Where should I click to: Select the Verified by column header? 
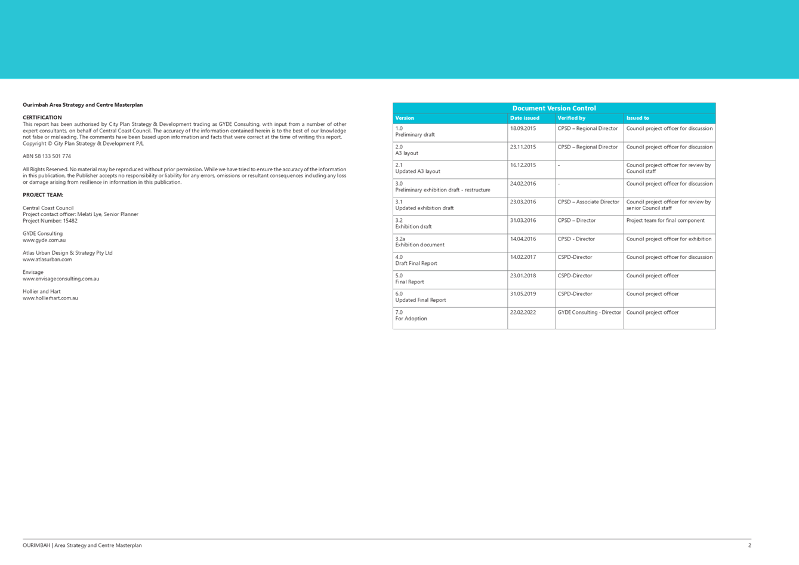point(571,118)
